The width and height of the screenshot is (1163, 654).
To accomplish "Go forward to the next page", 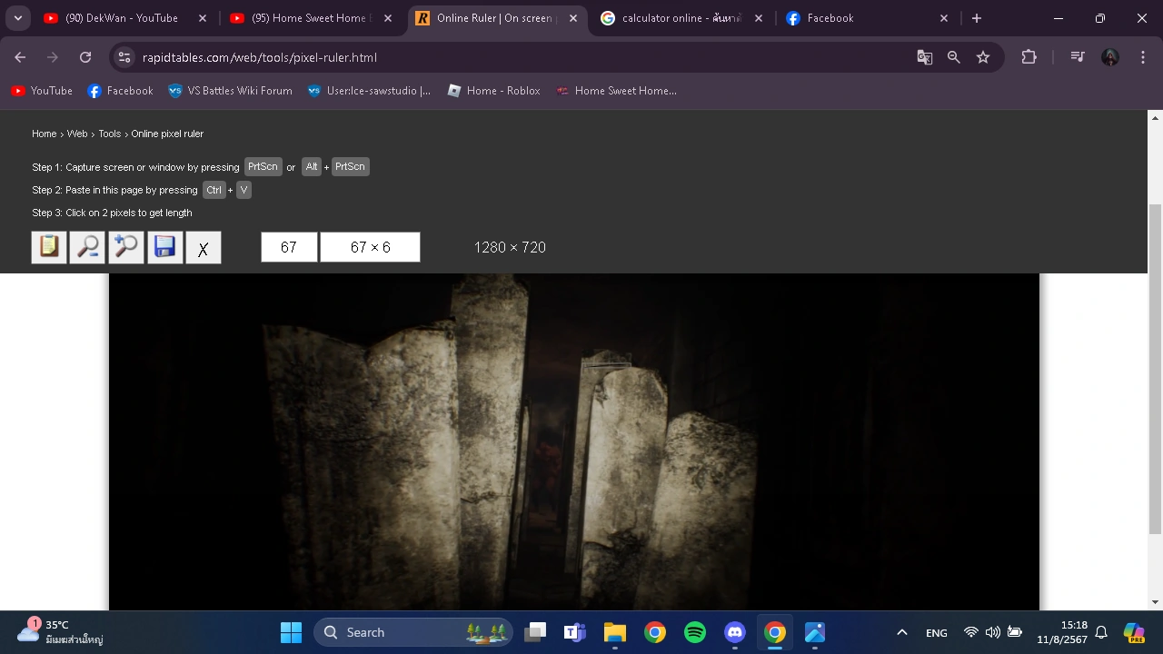I will coord(53,57).
